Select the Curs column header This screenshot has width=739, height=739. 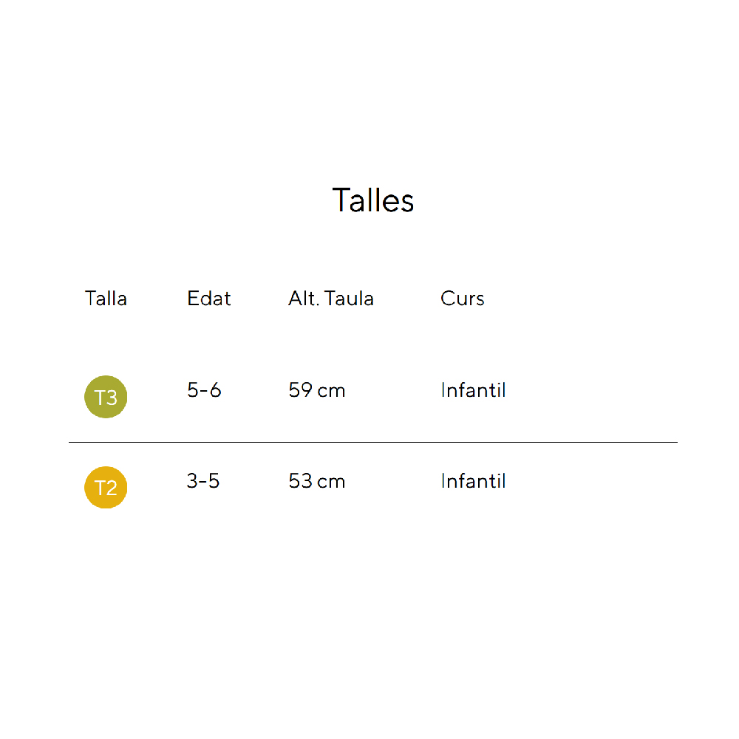click(x=463, y=299)
